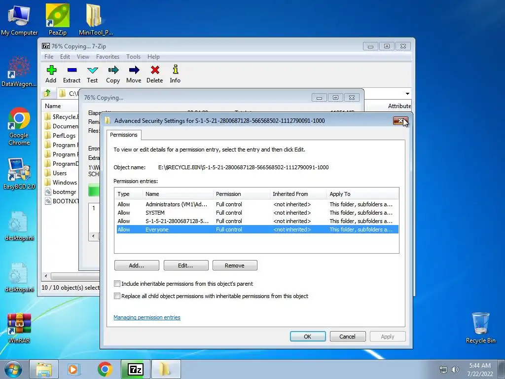Select the WinRAR desktop shortcut
Image resolution: width=505 pixels, height=379 pixels.
[19, 328]
